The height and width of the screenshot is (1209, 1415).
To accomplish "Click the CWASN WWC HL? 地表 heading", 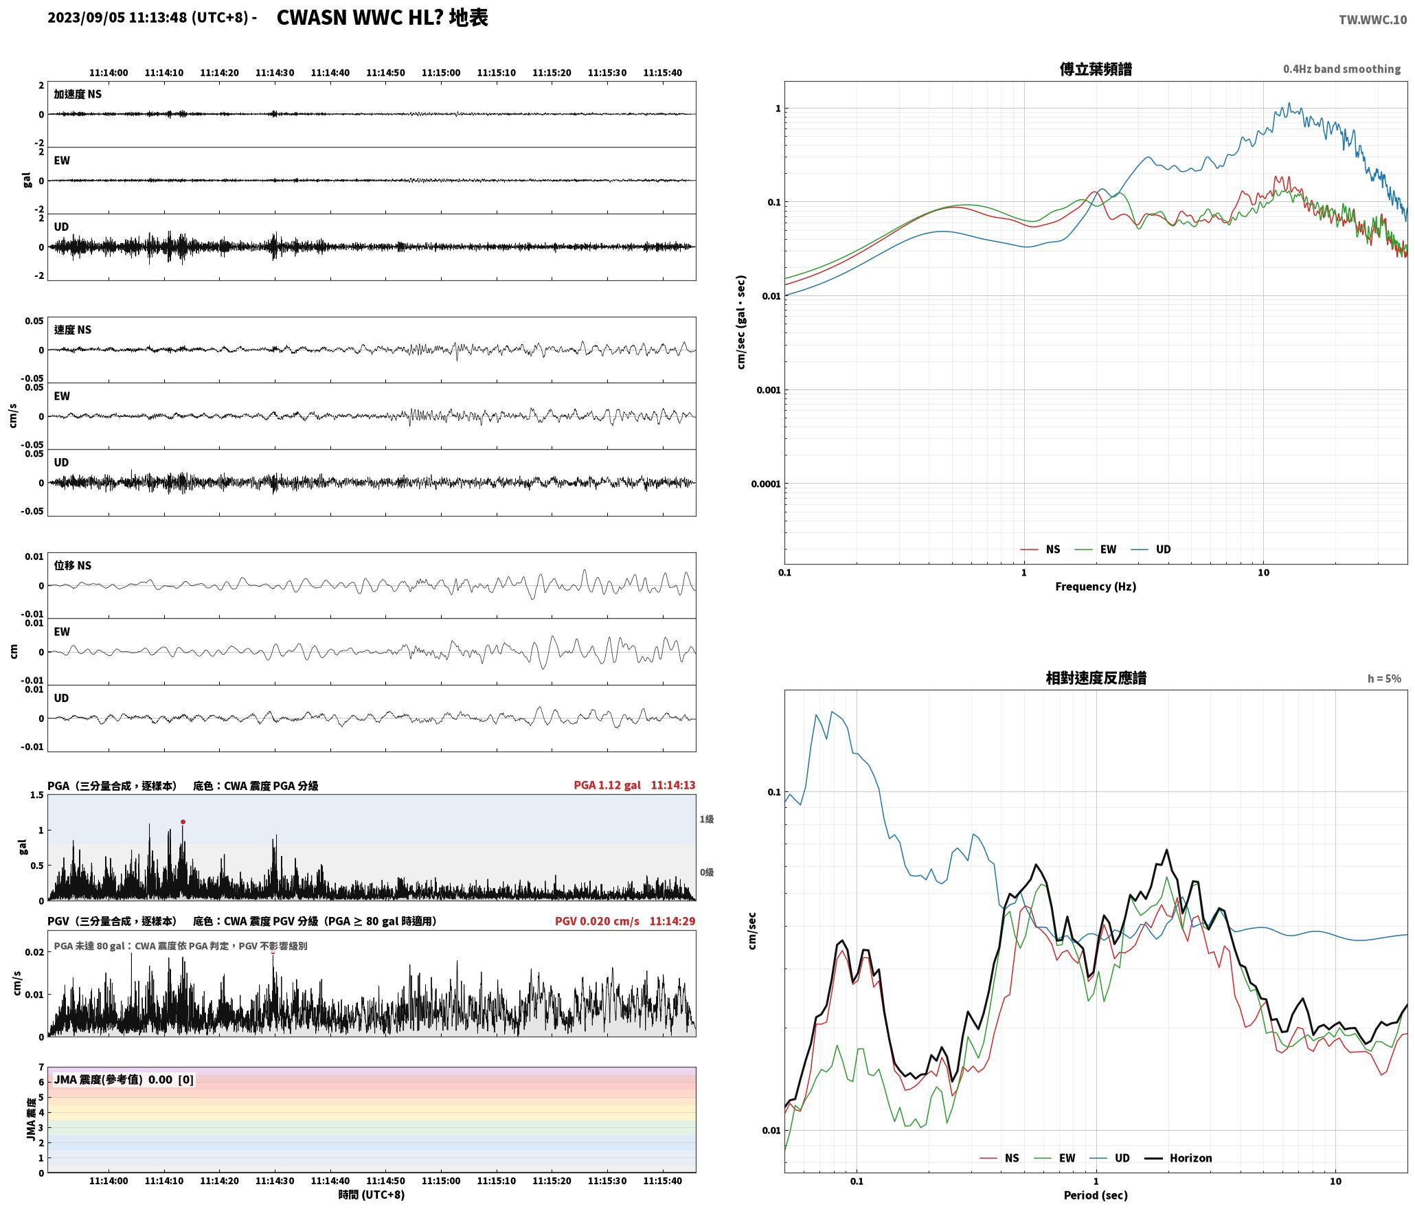I will click(x=382, y=18).
